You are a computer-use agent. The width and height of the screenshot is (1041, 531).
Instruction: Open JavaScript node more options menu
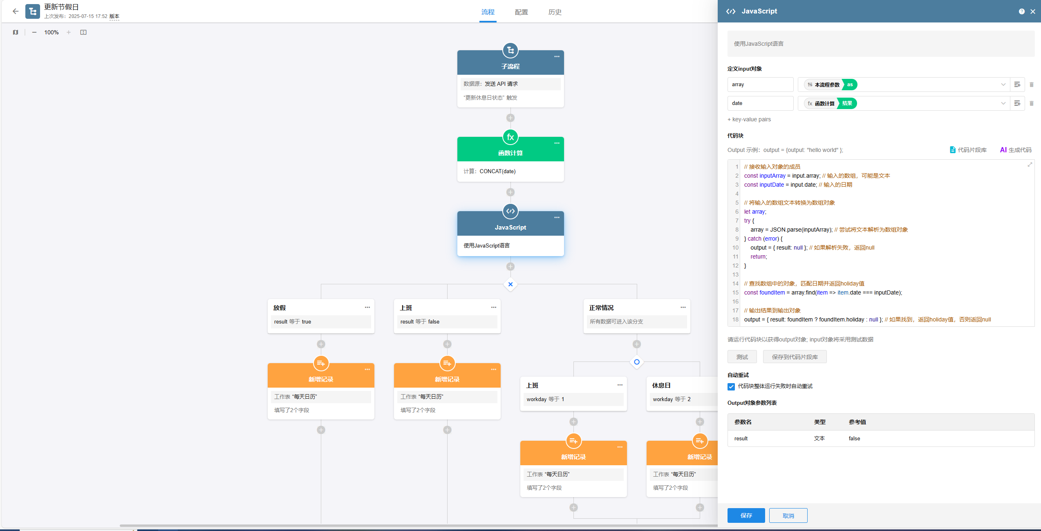coord(557,217)
